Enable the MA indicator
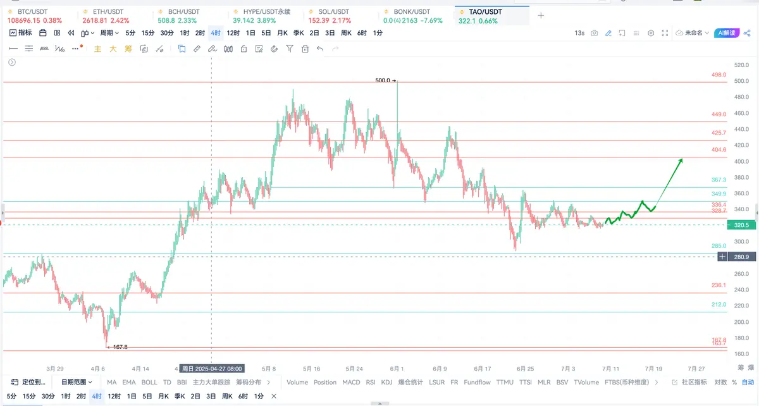This screenshot has height=406, width=759. point(112,382)
